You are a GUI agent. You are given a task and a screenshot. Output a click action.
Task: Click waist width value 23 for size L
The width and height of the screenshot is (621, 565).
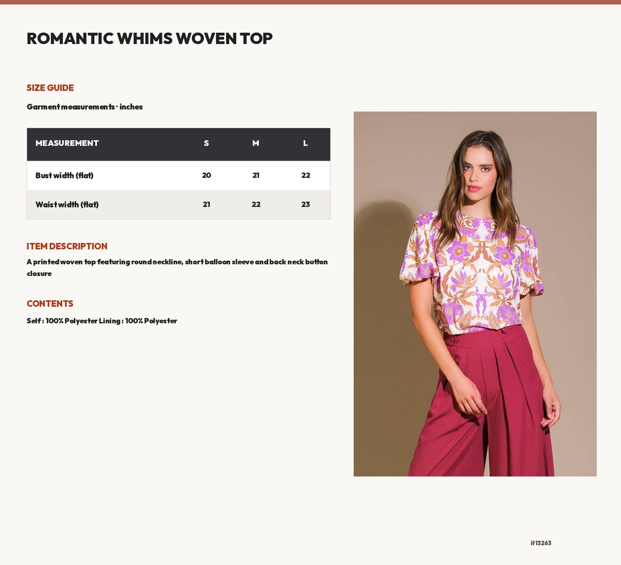305,205
